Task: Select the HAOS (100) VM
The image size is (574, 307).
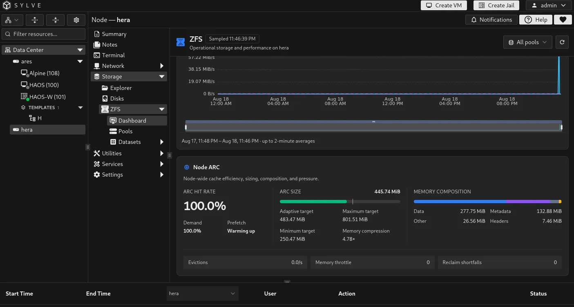Action: click(x=44, y=85)
